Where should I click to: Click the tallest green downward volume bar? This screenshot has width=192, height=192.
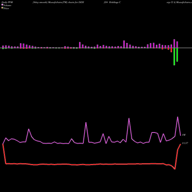174,56
